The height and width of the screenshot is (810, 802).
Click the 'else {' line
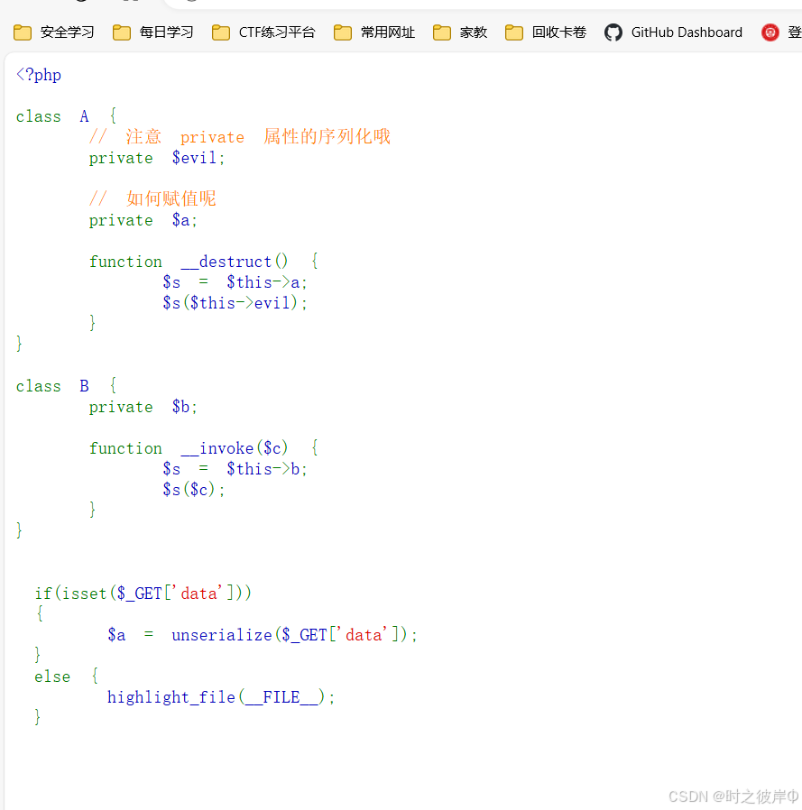coord(66,677)
